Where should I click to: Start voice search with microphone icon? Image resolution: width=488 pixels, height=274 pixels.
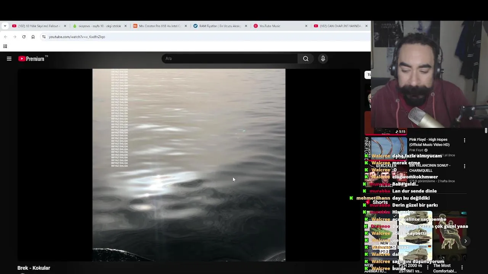323,59
